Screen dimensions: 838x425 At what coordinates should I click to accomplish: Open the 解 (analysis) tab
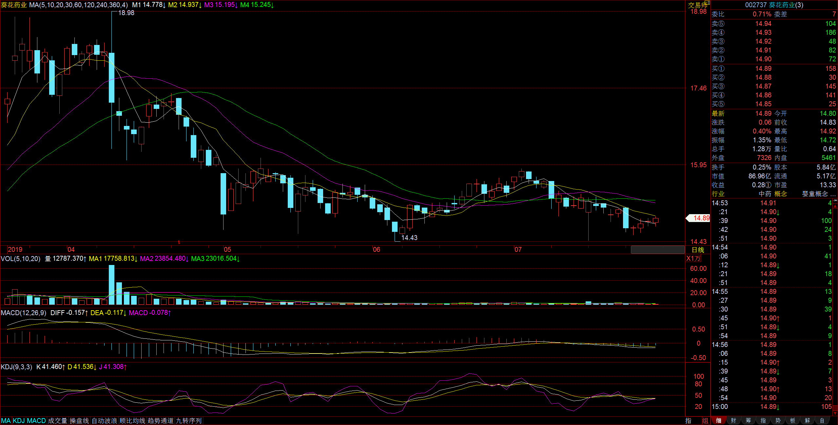coord(807,421)
